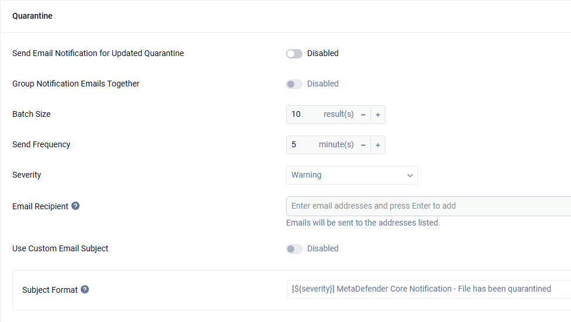Screen dimensions: 571x322
Task: Click the Subject Format text field
Action: (429, 289)
